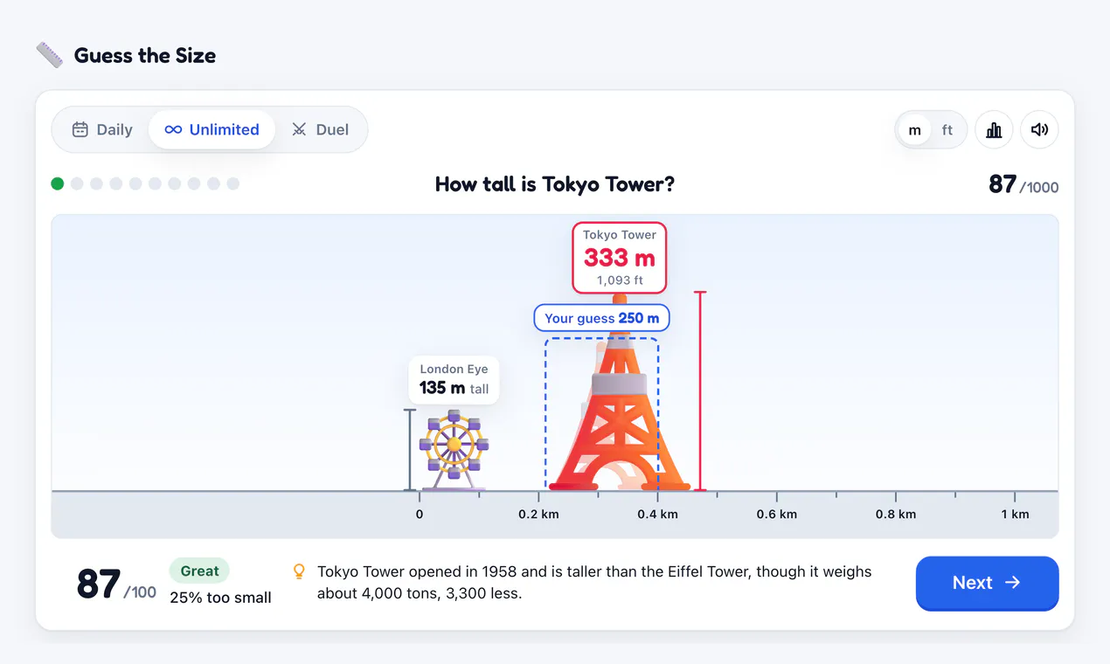Click the ruler icon beside Guess the Size
Screen dimensions: 1110x664
50,55
